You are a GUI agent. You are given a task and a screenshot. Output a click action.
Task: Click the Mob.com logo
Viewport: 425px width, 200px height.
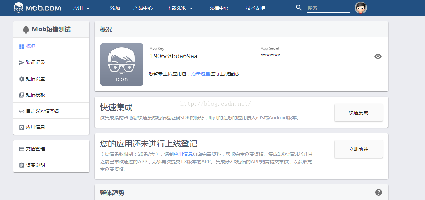click(37, 8)
